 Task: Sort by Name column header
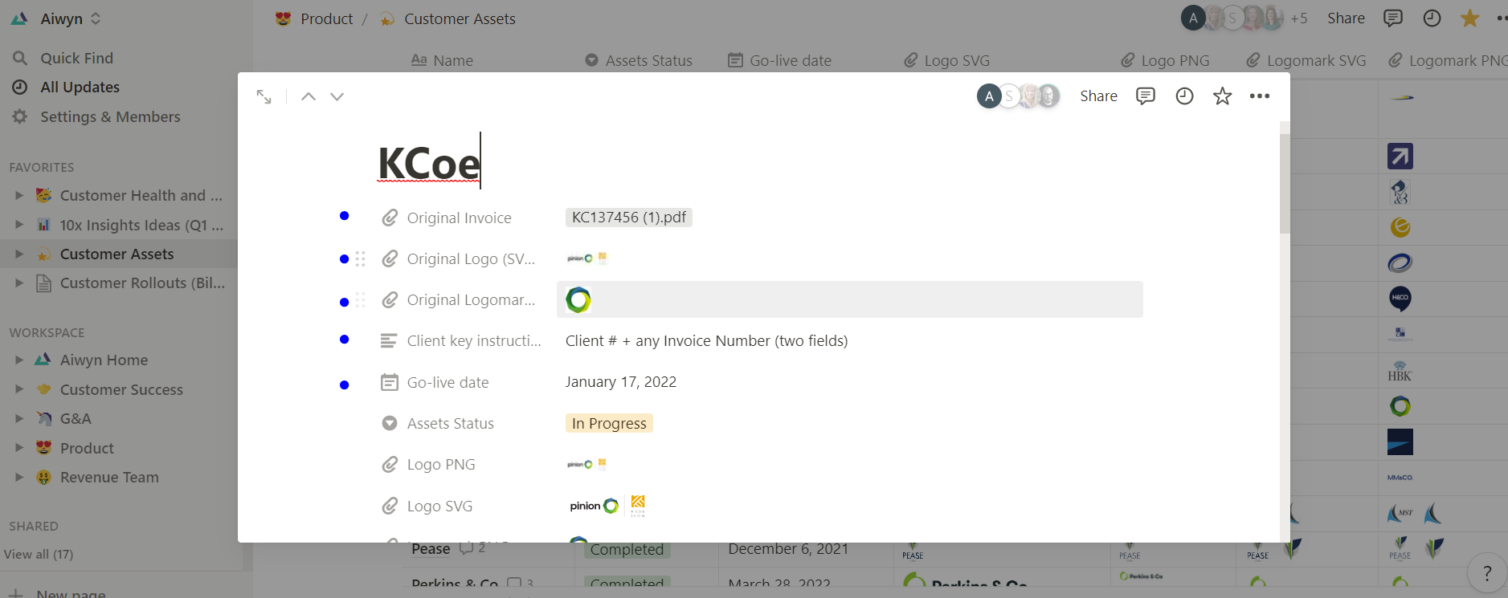click(x=442, y=60)
